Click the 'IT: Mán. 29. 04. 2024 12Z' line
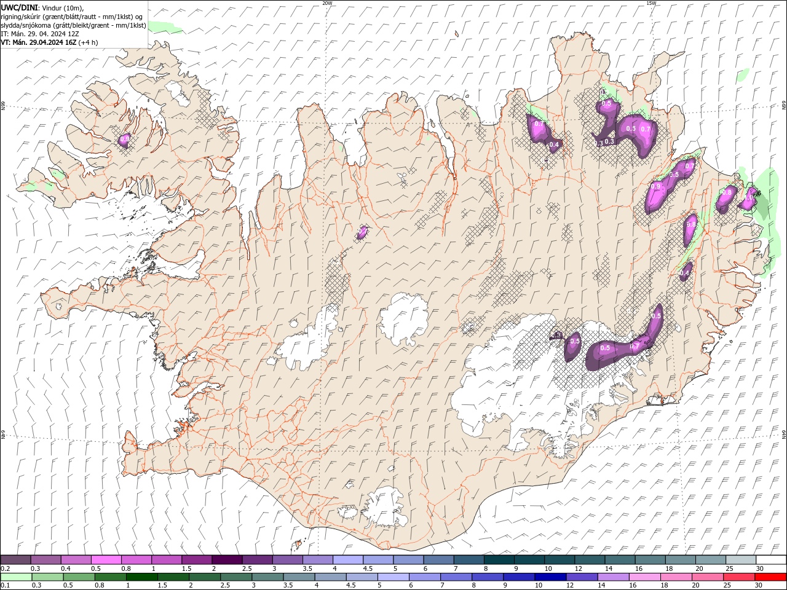 [40, 34]
